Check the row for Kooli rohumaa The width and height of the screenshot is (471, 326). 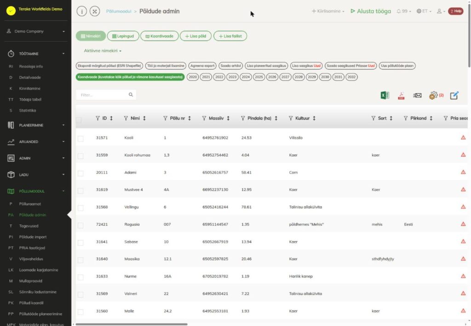pos(80,156)
